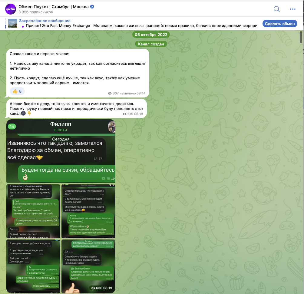Click the eye views icon showing 615
Image resolution: width=304 pixels, height=294 pixels.
click(125, 114)
